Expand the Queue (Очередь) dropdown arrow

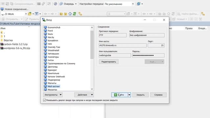pyautogui.click(x=76, y=4)
